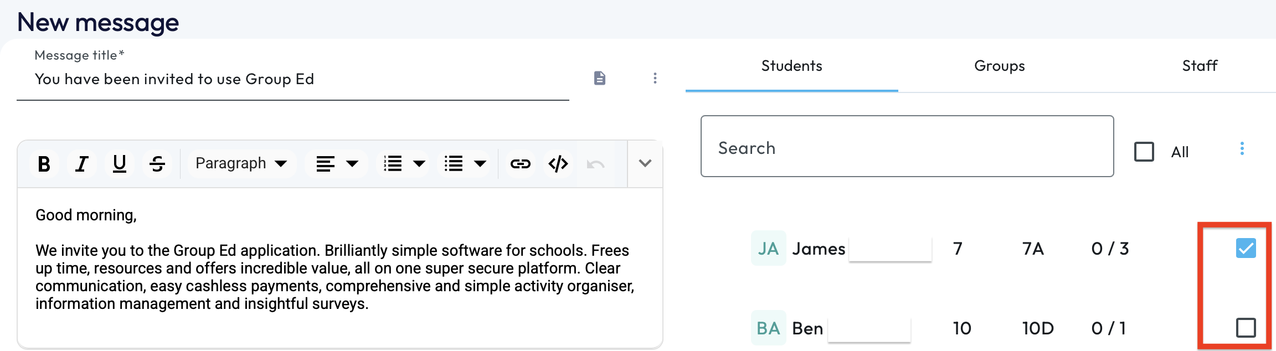Image resolution: width=1276 pixels, height=351 pixels.
Task: Open the Paragraph style dropdown
Action: pyautogui.click(x=241, y=164)
